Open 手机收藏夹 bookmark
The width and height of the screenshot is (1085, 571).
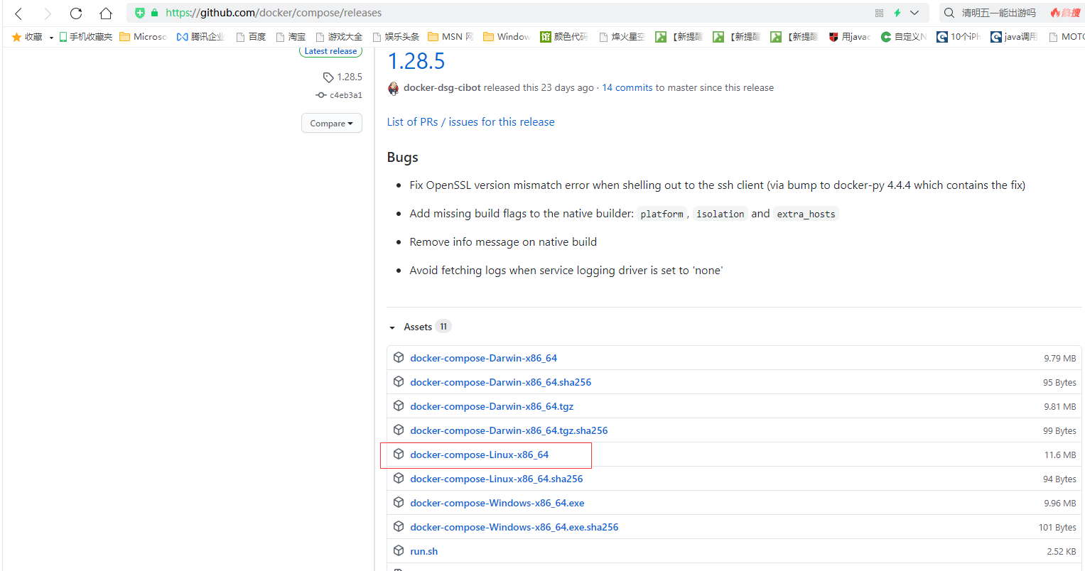point(85,37)
